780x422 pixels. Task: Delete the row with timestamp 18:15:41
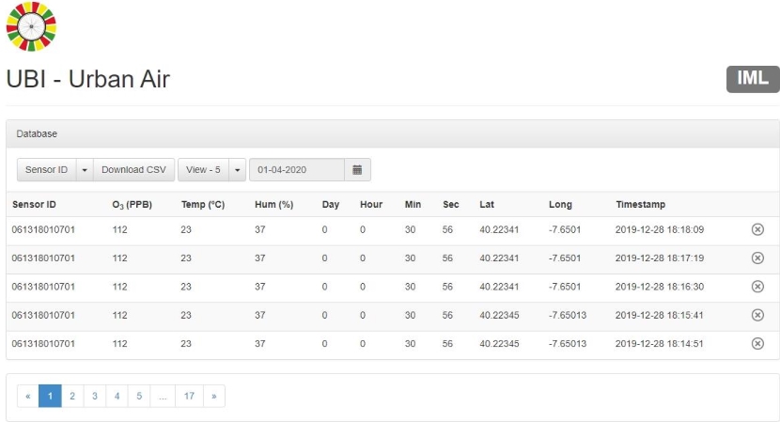pyautogui.click(x=757, y=315)
